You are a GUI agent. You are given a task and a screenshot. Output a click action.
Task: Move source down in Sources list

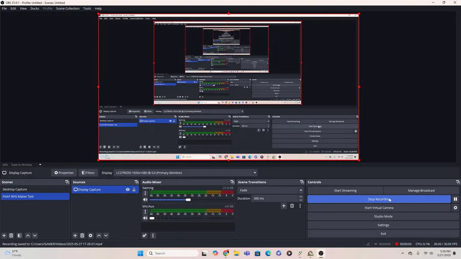106,235
